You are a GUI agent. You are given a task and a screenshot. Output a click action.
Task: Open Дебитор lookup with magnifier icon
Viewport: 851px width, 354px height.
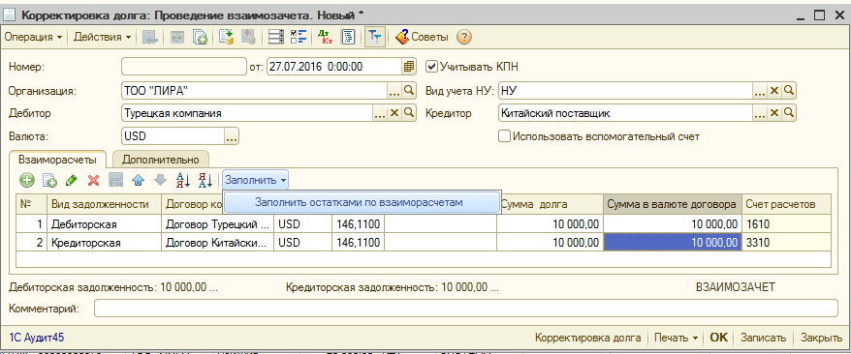[409, 112]
